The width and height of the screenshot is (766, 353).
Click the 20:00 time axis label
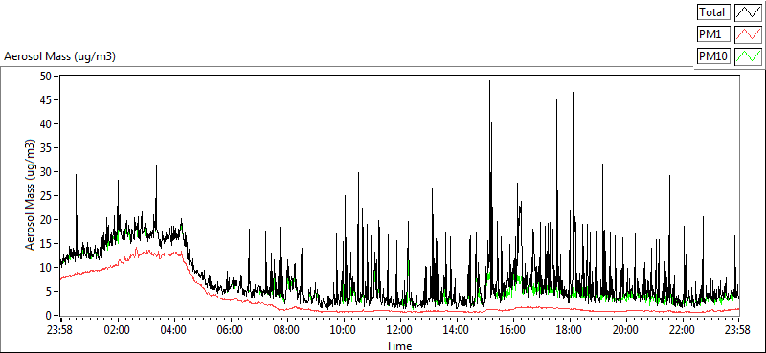pyautogui.click(x=625, y=329)
